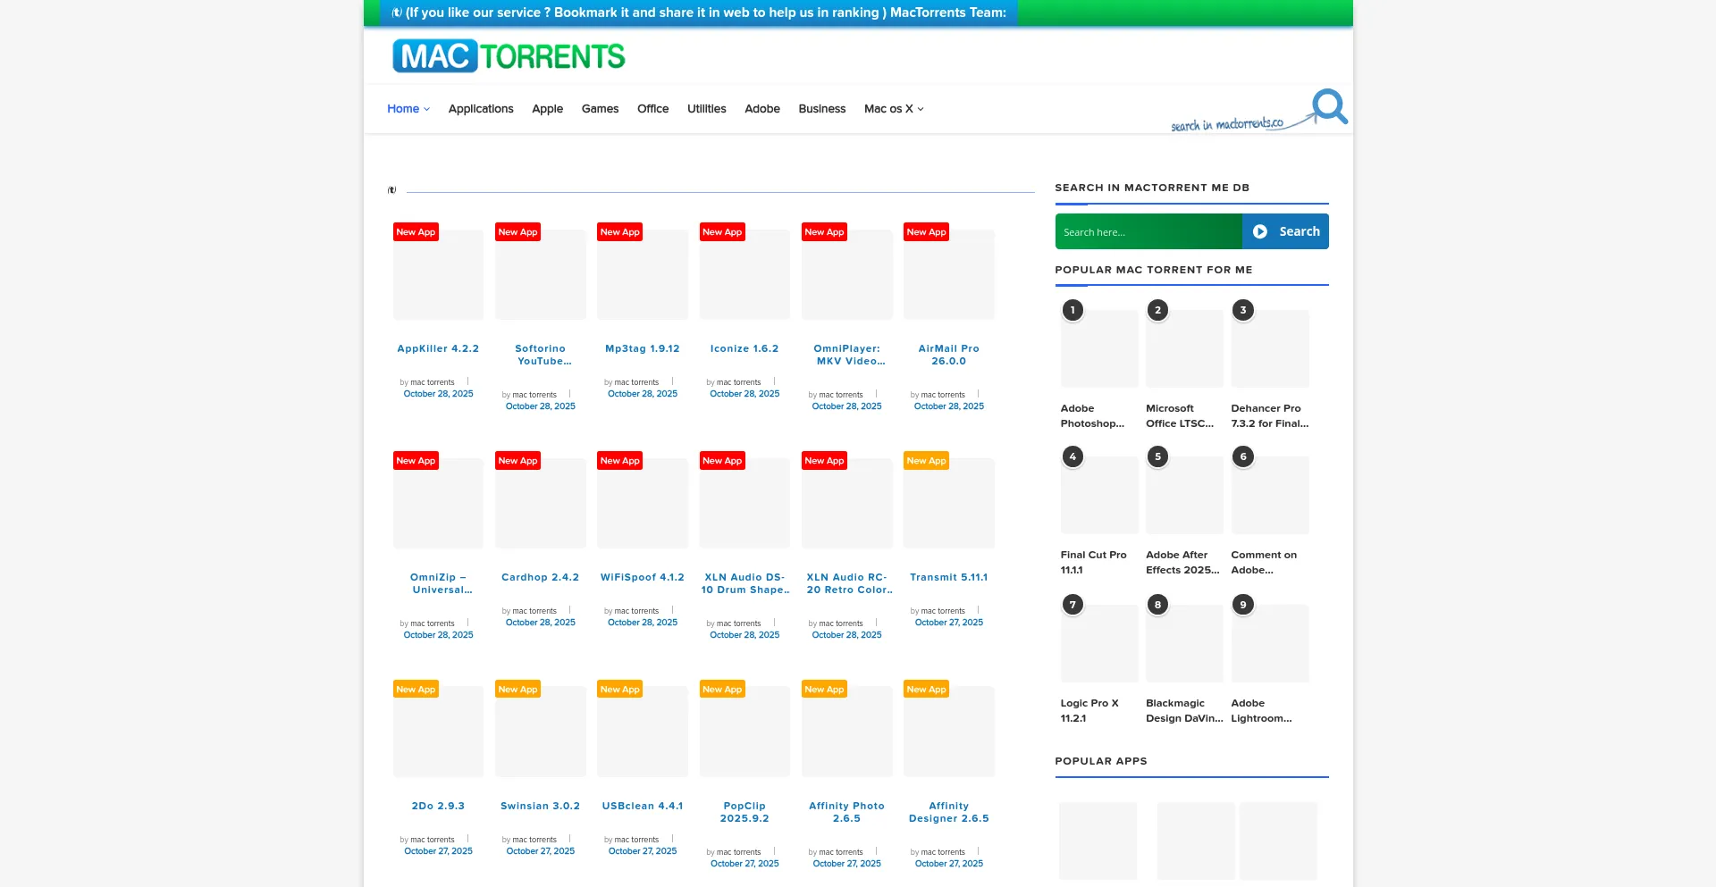Click the orange New App badge on Transmit

point(926,461)
